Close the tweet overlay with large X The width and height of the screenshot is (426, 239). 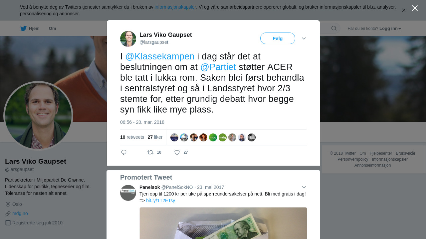[x=415, y=8]
